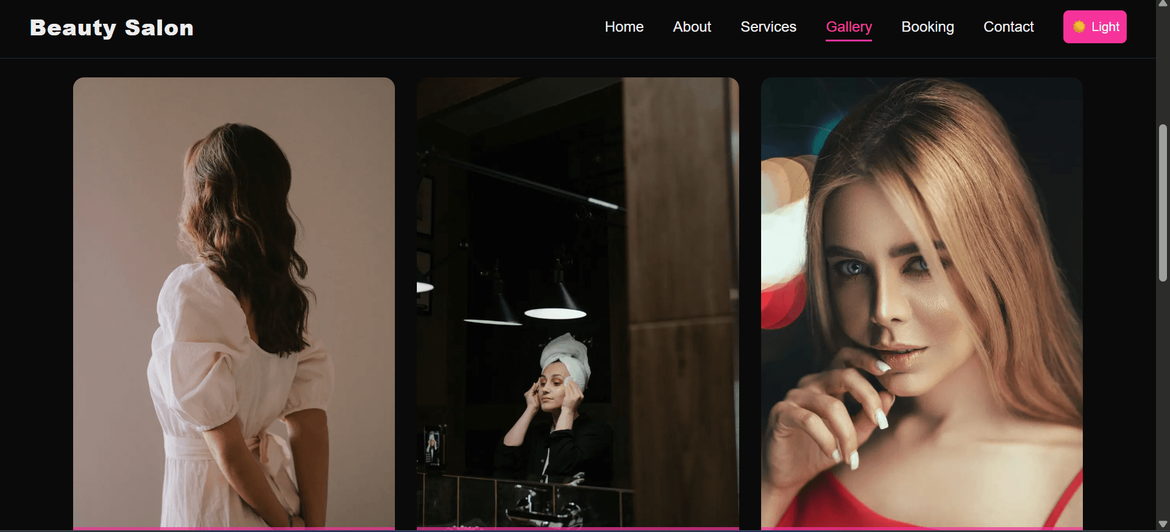This screenshot has width=1170, height=532.
Task: Open the Contact nav link
Action: pyautogui.click(x=1009, y=27)
